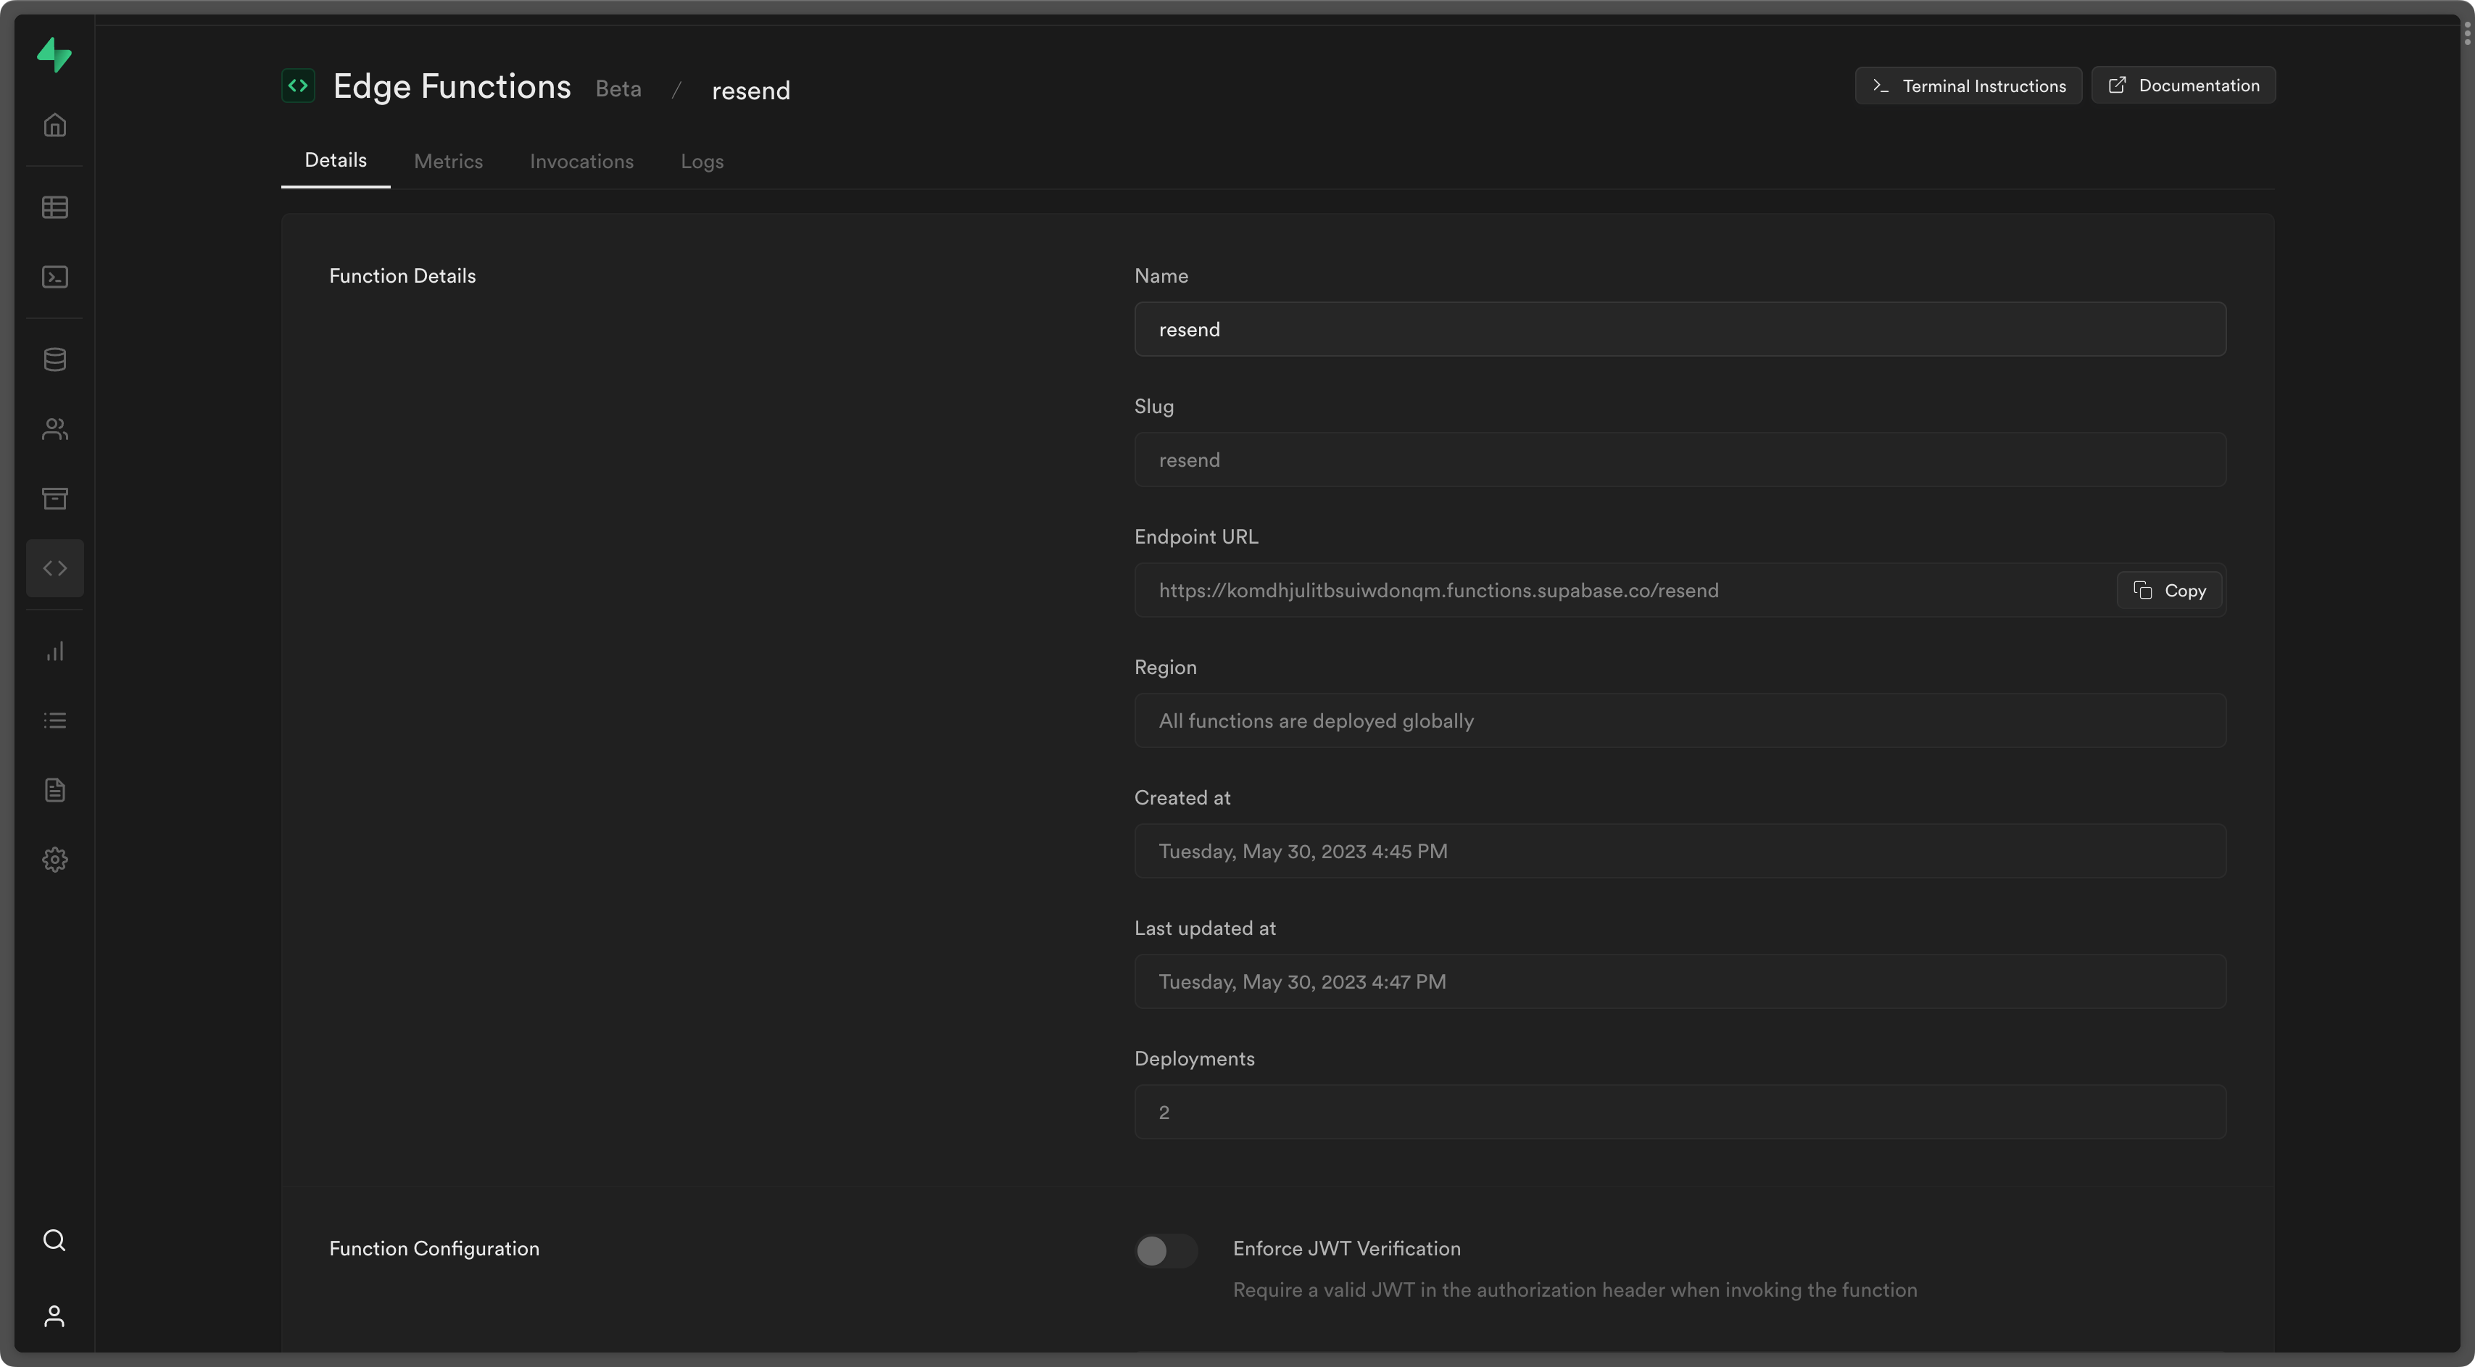The image size is (2475, 1367).
Task: Switch to the Metrics tab
Action: (449, 162)
